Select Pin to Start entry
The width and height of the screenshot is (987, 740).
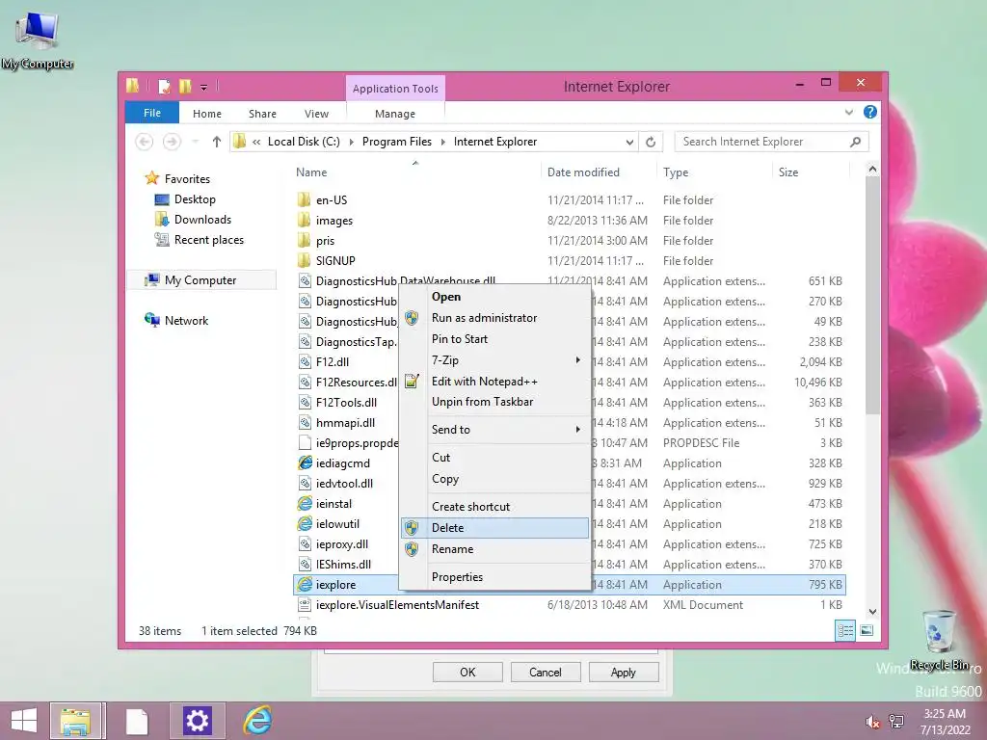pos(494,339)
